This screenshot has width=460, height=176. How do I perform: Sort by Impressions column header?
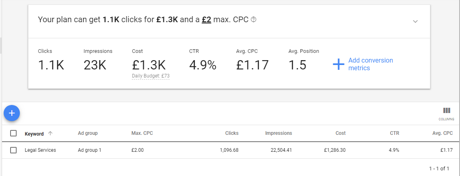[x=279, y=133]
